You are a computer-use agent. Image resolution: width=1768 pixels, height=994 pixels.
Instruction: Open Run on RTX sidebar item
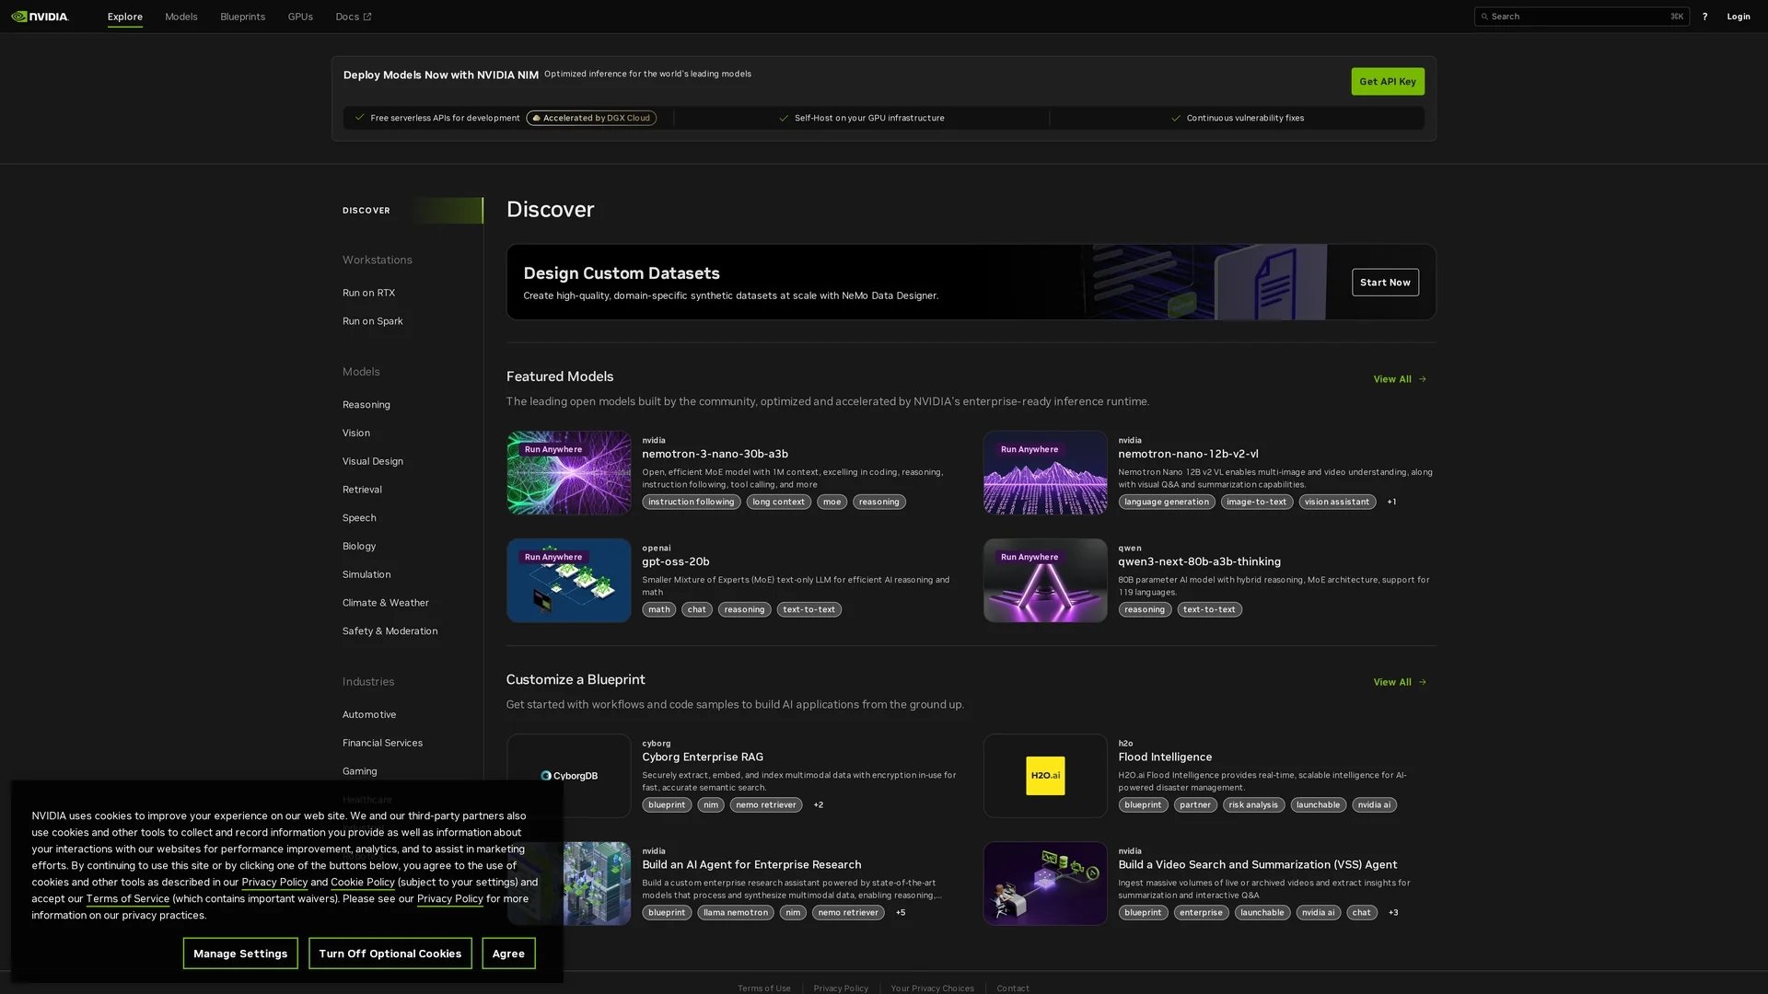point(368,293)
